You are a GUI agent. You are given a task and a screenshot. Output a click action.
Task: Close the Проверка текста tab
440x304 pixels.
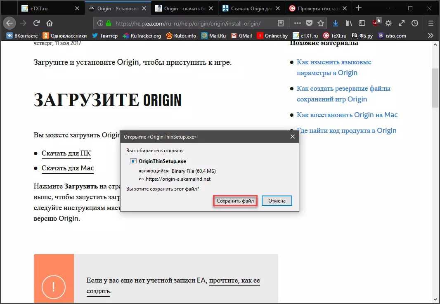(x=345, y=9)
